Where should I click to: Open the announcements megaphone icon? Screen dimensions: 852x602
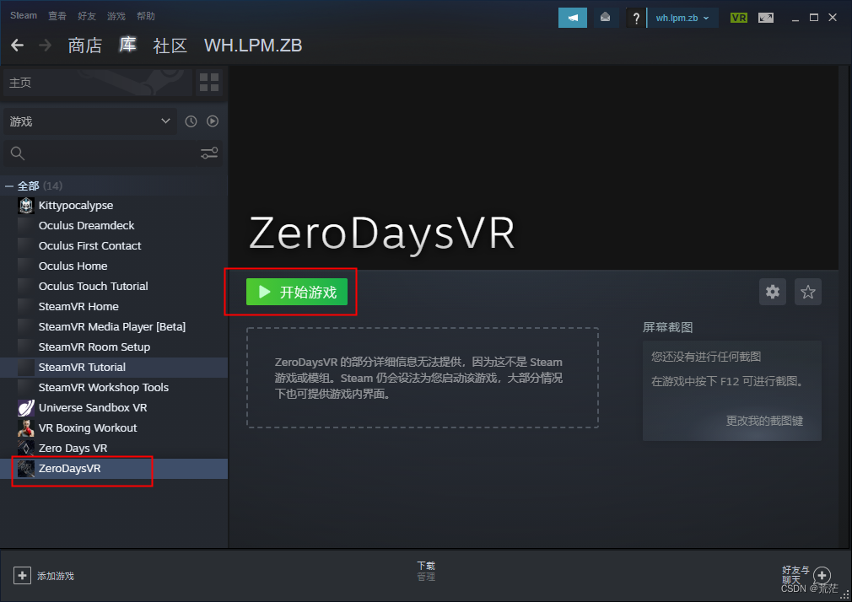click(x=573, y=18)
